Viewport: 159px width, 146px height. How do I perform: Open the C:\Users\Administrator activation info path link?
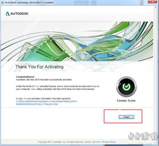point(47,101)
